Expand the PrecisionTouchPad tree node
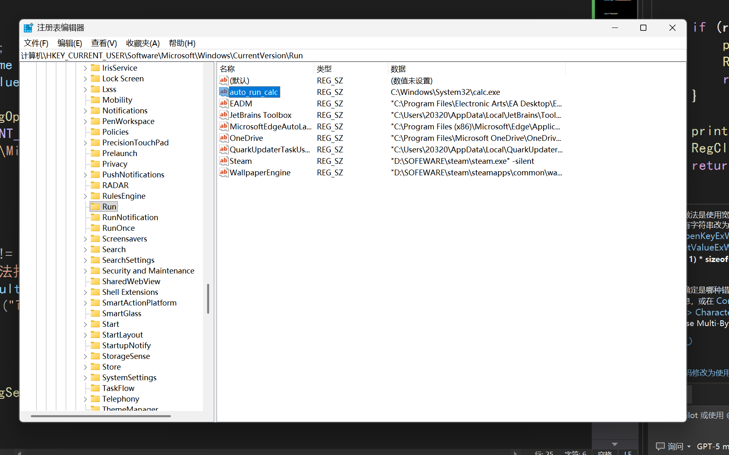 [85, 142]
